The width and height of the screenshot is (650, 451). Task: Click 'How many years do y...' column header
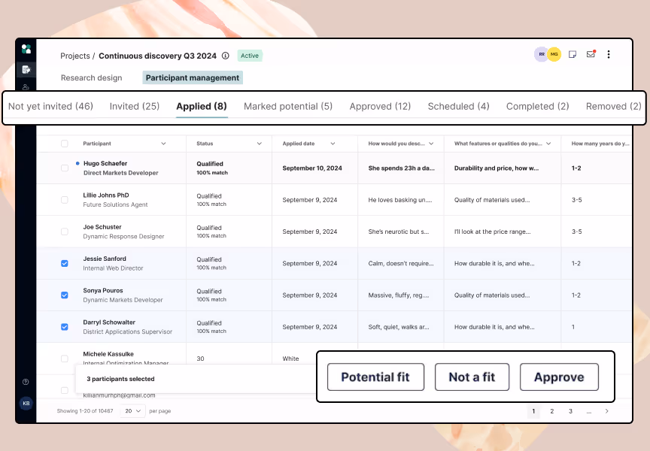click(x=600, y=144)
